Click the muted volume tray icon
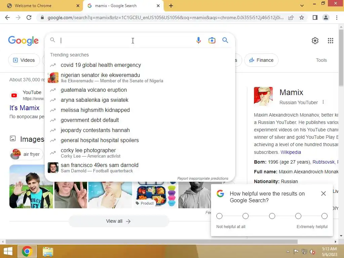Viewport: 344px width, 258px height. tap(312, 252)
